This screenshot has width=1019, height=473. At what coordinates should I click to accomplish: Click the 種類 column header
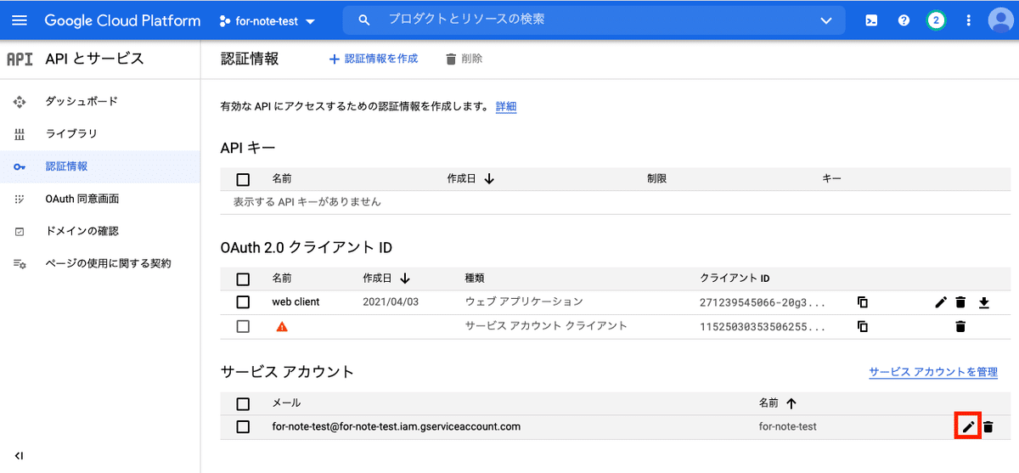pos(475,279)
